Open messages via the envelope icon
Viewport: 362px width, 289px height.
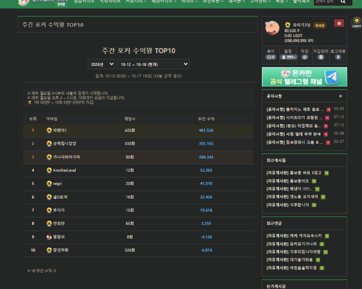tap(271, 57)
